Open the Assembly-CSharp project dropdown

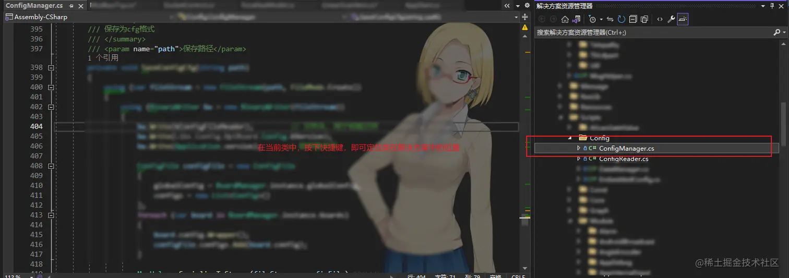(x=89, y=17)
